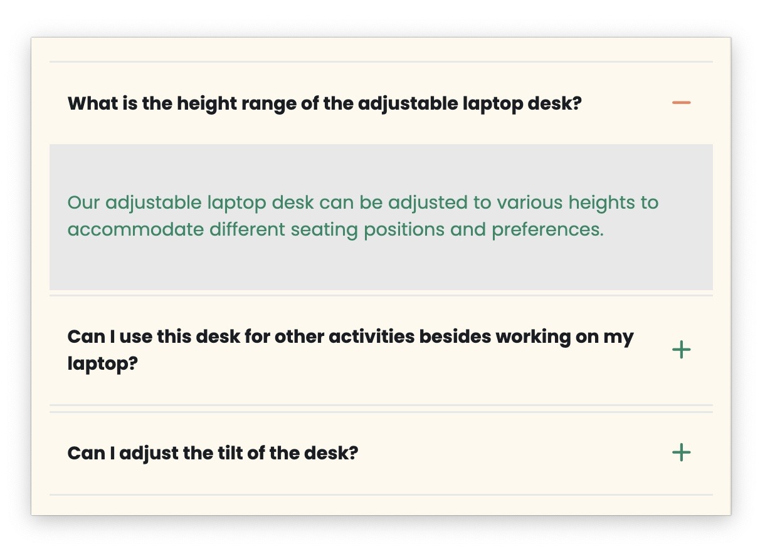Click the word "preferences" in the answer
This screenshot has height=549, width=765.
coord(547,230)
